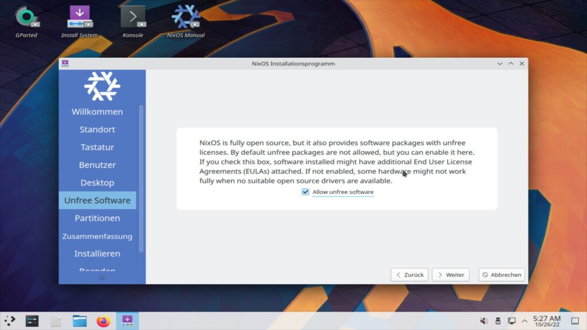Minimize the installer window

pyautogui.click(x=499, y=64)
